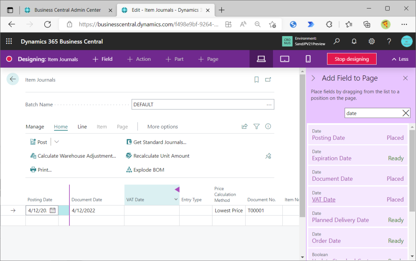Screen dimensions: 416x261
Task: Open browser extensions puzzle icon
Action: coord(329,24)
